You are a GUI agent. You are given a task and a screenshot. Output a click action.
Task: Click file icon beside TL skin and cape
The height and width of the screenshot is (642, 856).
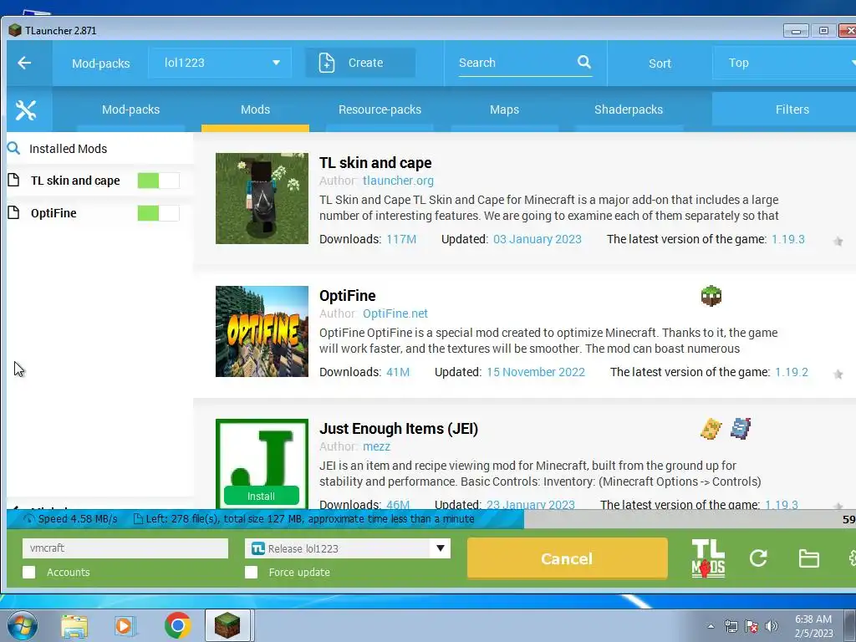point(13,180)
